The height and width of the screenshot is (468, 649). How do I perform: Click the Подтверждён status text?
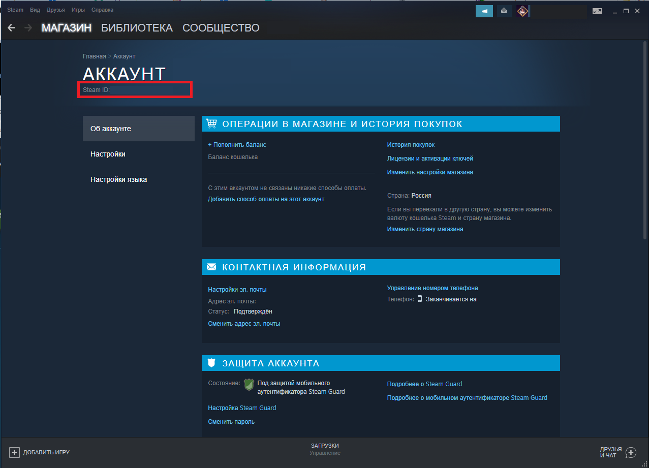pyautogui.click(x=253, y=311)
